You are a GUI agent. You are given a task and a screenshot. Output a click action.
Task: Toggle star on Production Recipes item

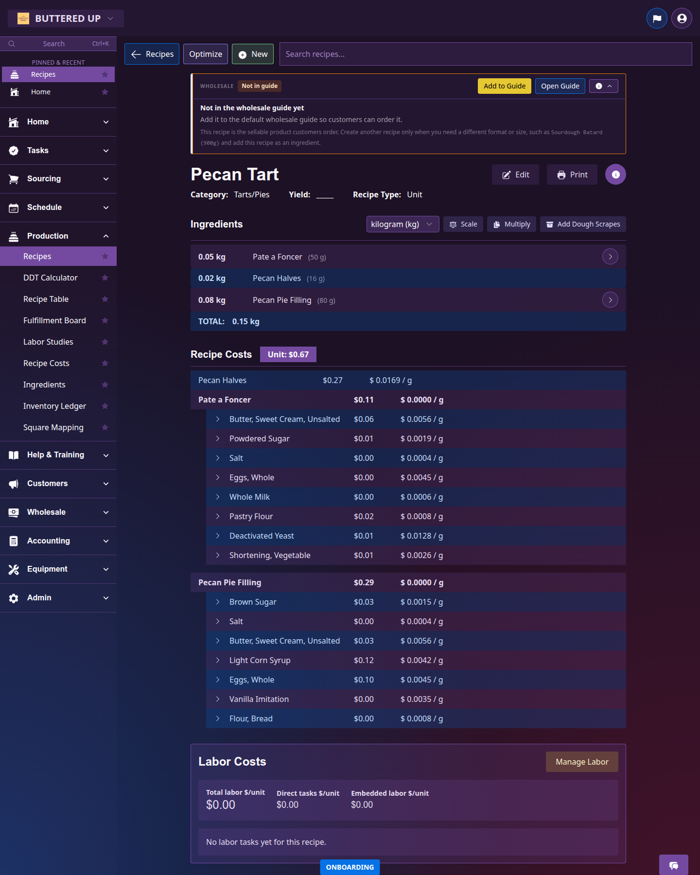click(105, 256)
